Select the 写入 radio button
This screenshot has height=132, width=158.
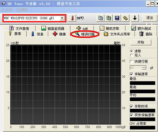[131, 55]
